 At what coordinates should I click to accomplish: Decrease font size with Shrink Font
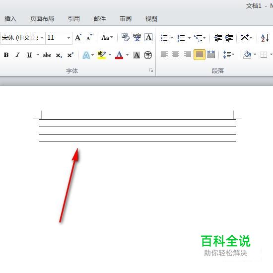click(89, 37)
